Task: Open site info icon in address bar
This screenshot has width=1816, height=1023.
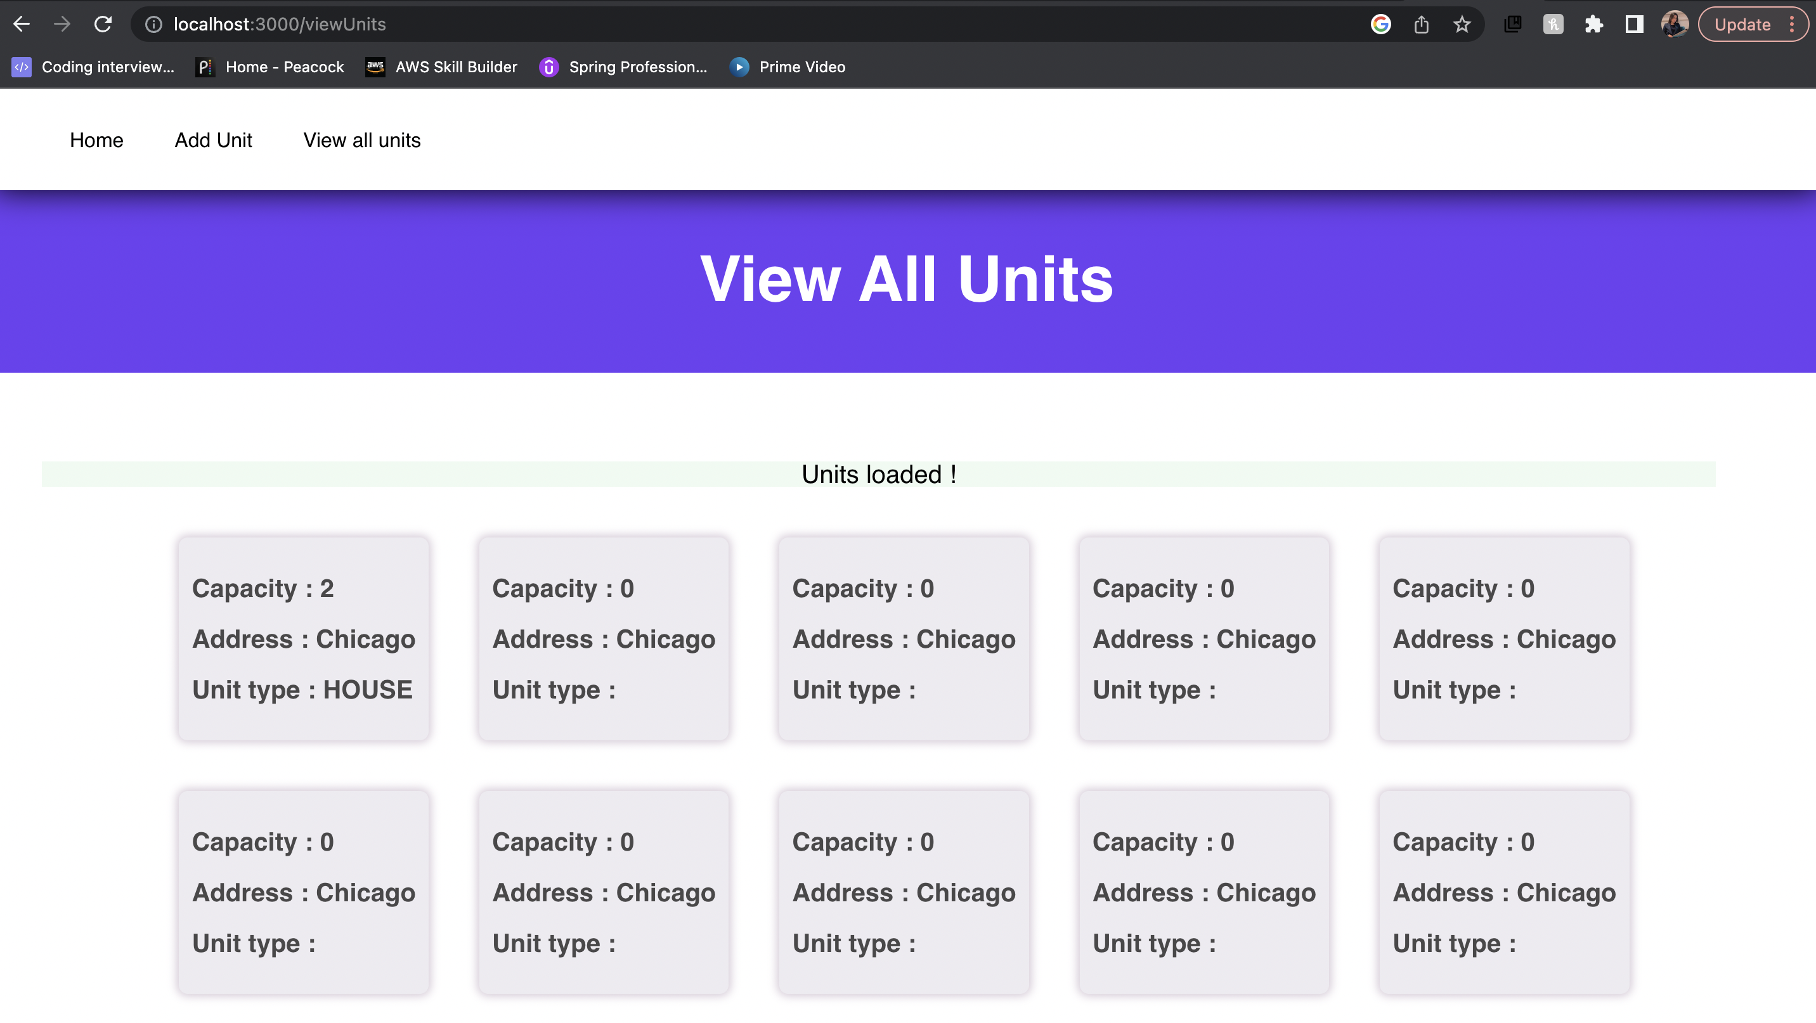Action: coord(153,25)
